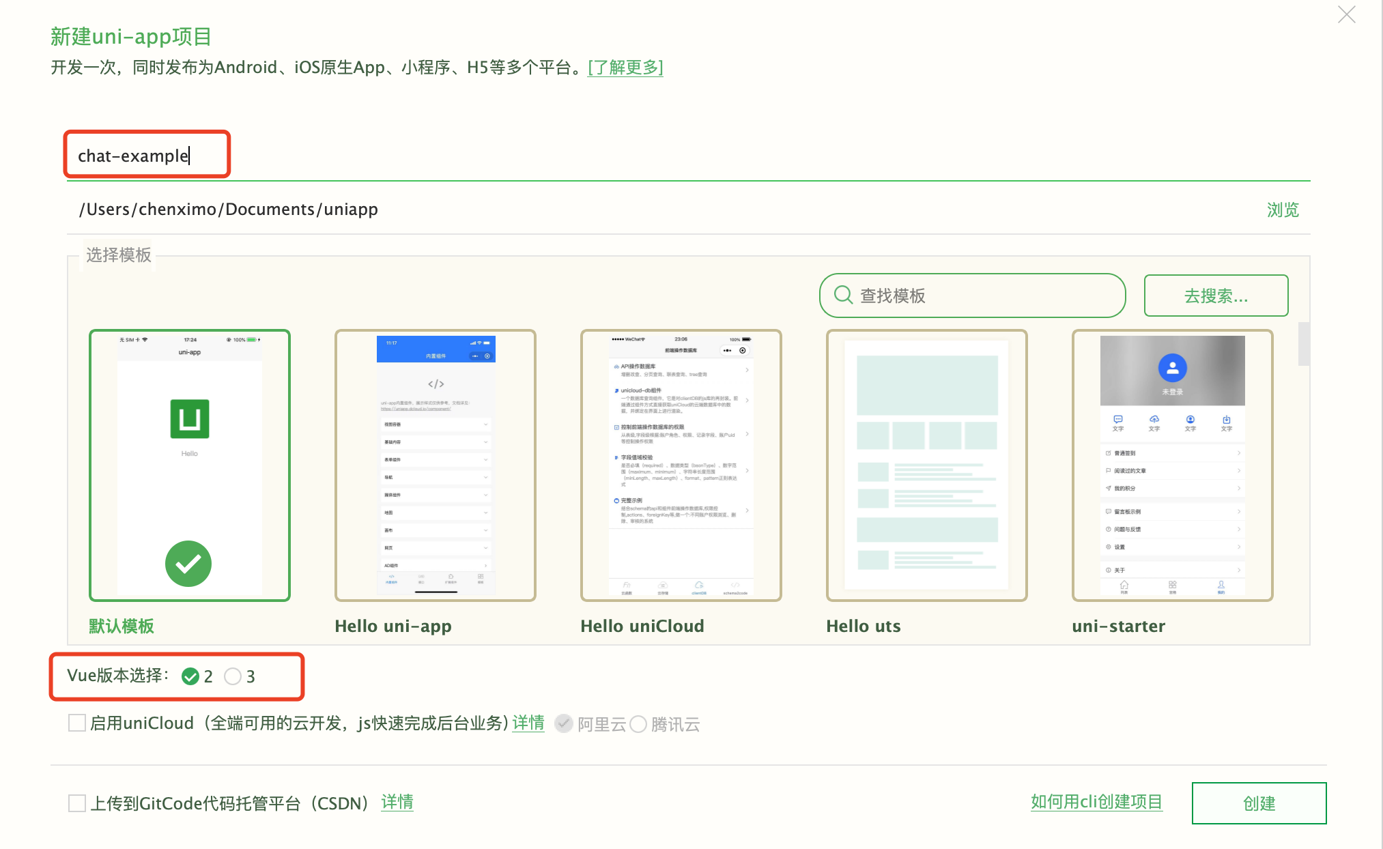The image size is (1383, 849).
Task: Open 浏览 to choose project location
Action: pos(1282,210)
